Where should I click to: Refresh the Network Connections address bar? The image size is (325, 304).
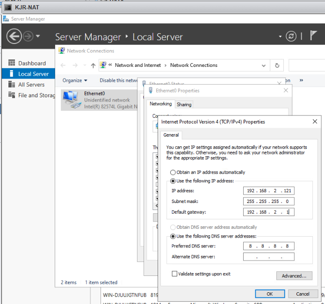[277, 65]
